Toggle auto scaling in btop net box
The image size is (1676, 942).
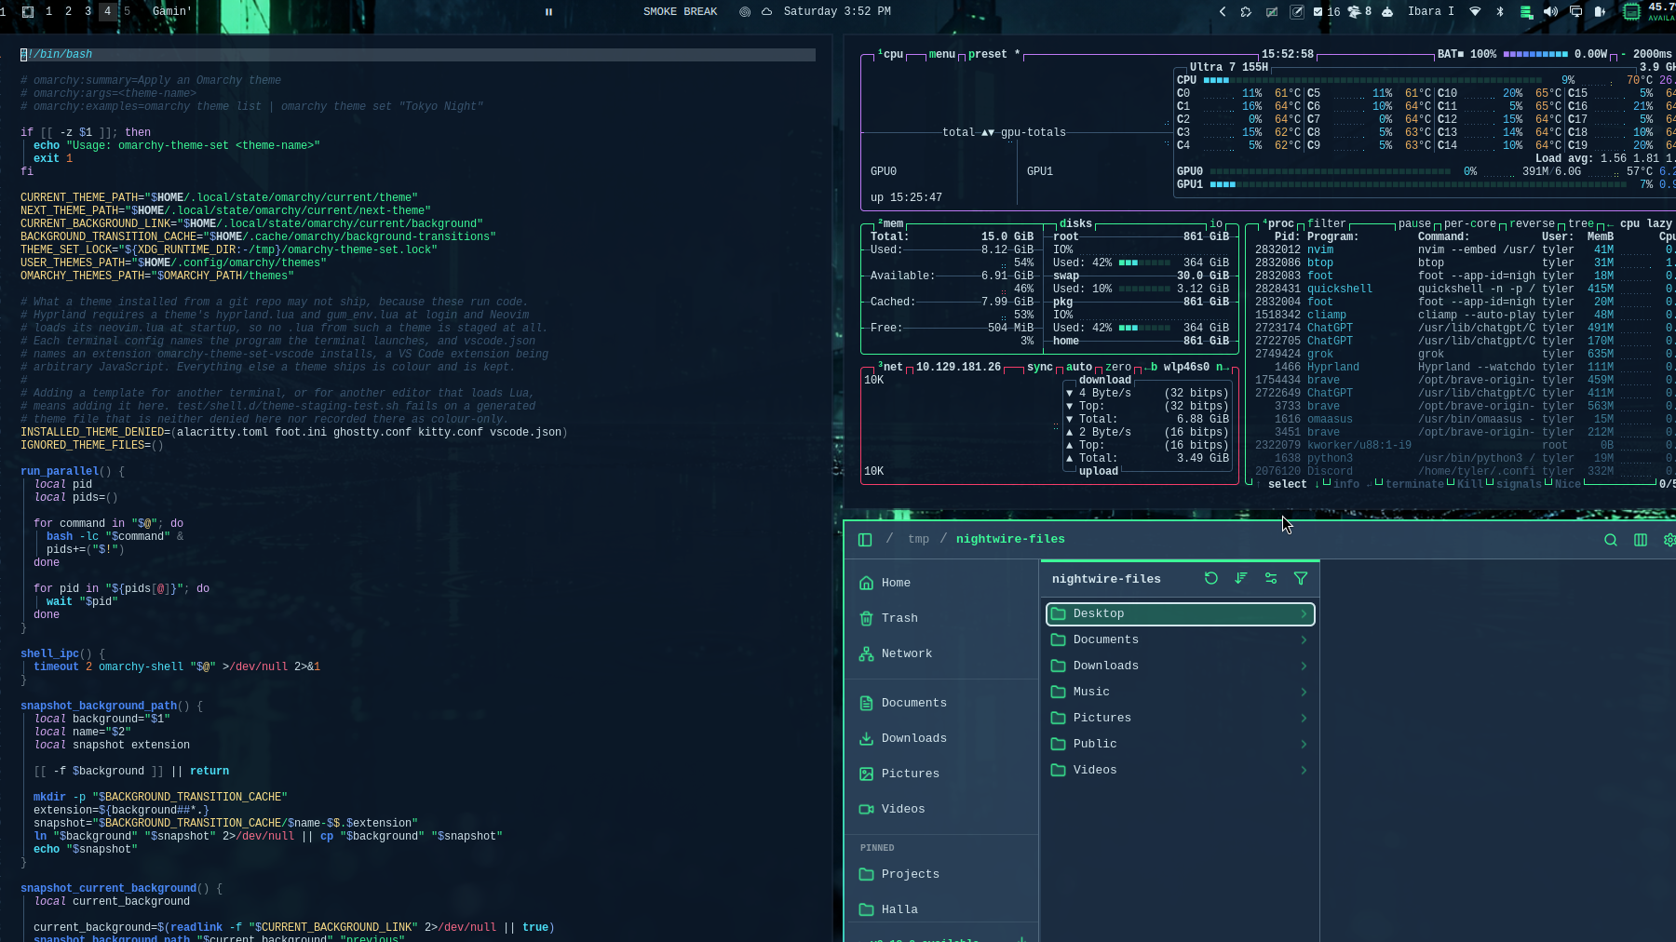(1079, 367)
